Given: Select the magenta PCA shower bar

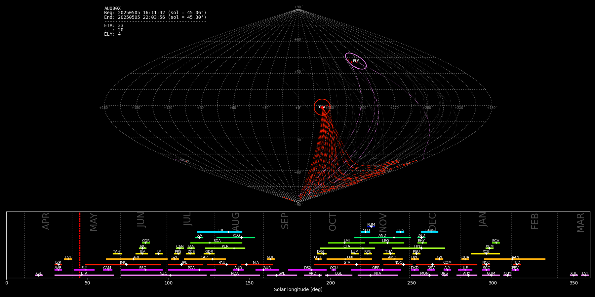Looking at the screenshot, I should point(192,270).
